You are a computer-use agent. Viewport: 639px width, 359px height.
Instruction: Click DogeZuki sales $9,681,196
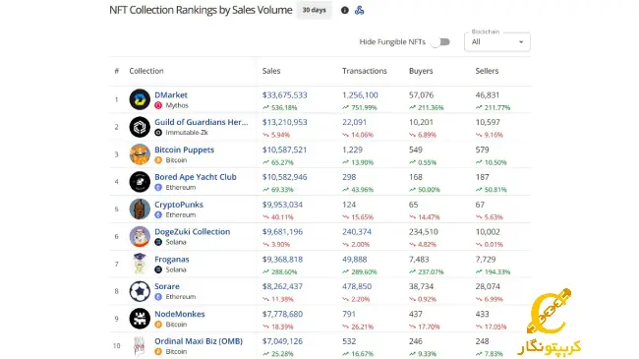point(282,232)
